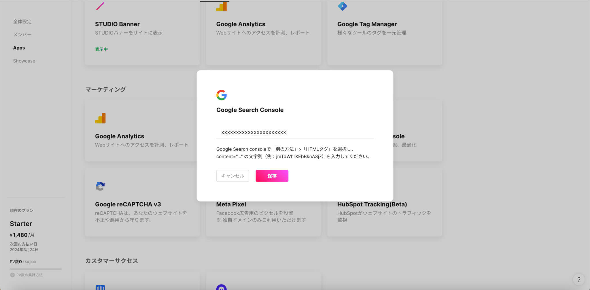
Task: Select Apps in the sidebar
Action: pyautogui.click(x=19, y=48)
